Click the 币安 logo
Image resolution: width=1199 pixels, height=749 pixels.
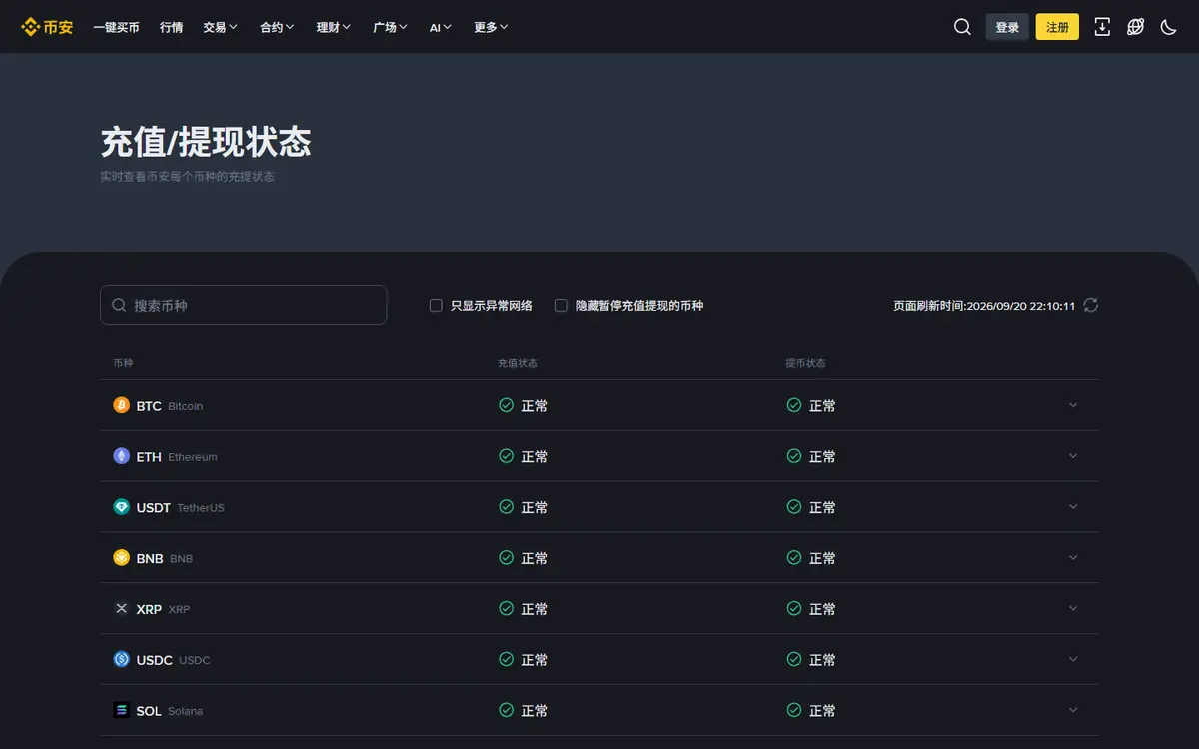[x=47, y=27]
